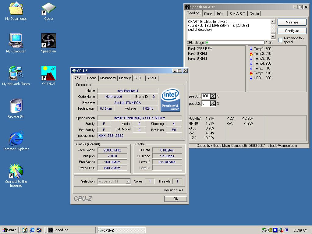Select the Readings tab in SpeedFan
Viewport: 312px width, 234px height.
tap(193, 13)
